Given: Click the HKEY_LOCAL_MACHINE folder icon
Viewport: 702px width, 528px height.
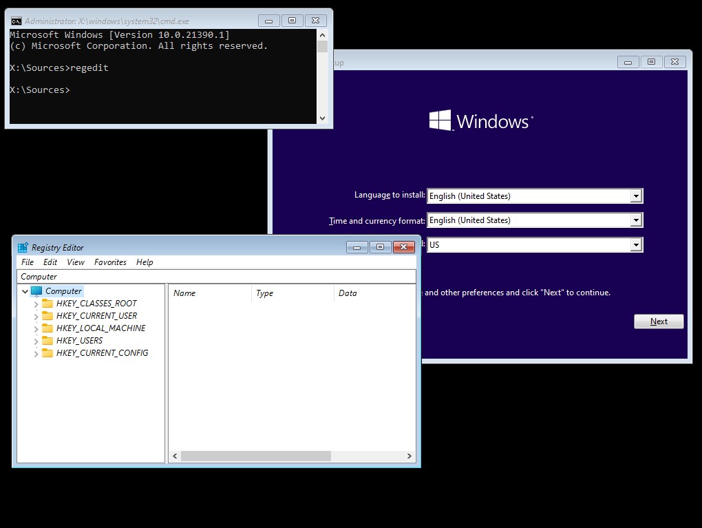Looking at the screenshot, I should [47, 328].
